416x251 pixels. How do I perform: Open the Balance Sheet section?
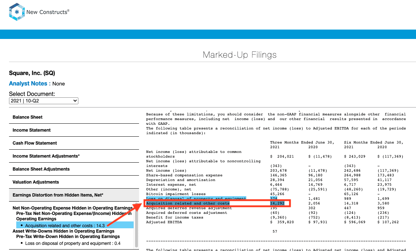click(x=74, y=117)
